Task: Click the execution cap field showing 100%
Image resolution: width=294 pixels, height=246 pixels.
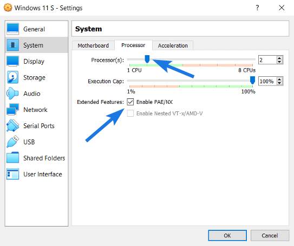Action: click(267, 81)
